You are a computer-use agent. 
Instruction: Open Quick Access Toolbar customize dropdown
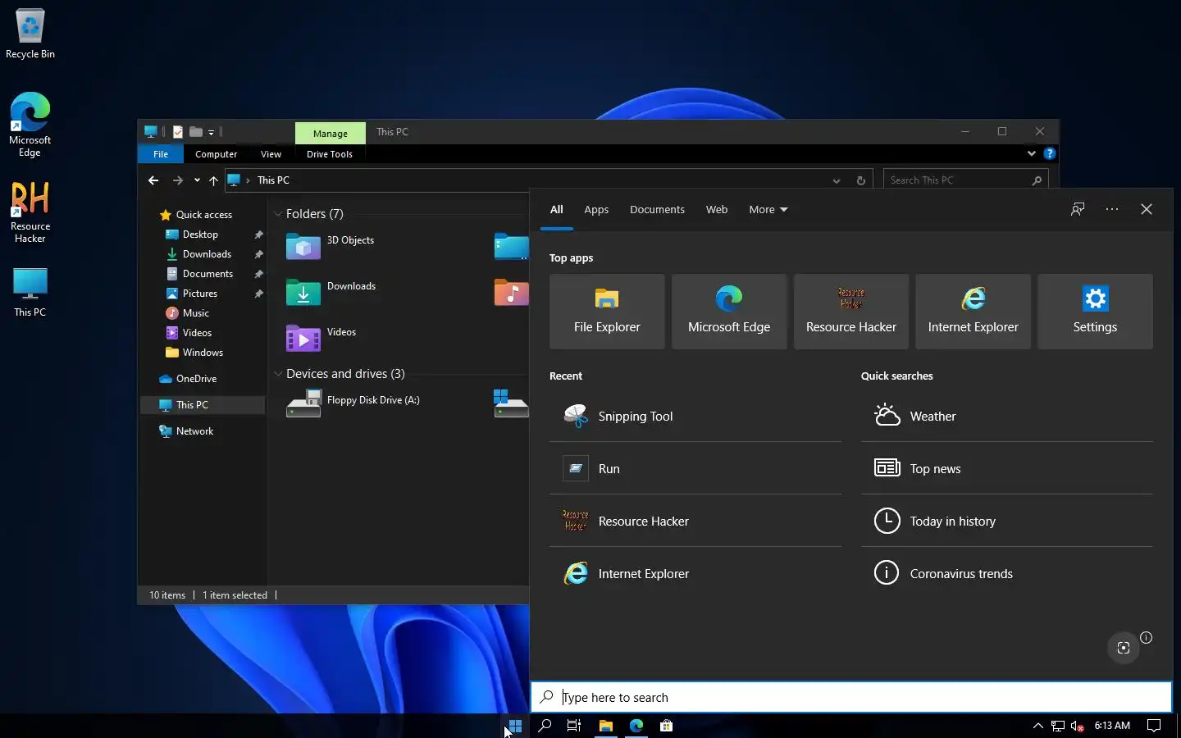(x=211, y=132)
